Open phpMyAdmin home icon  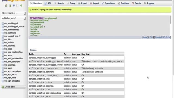click(x=6, y=5)
